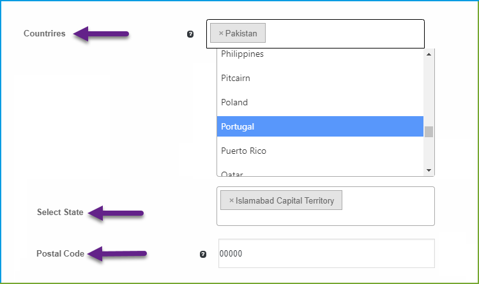This screenshot has height=284, width=479.
Task: Click inside the Countries multi-select field
Action: tap(345, 34)
